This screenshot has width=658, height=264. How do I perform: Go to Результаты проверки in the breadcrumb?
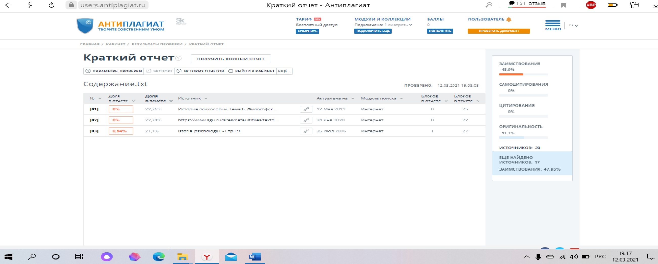click(x=157, y=44)
